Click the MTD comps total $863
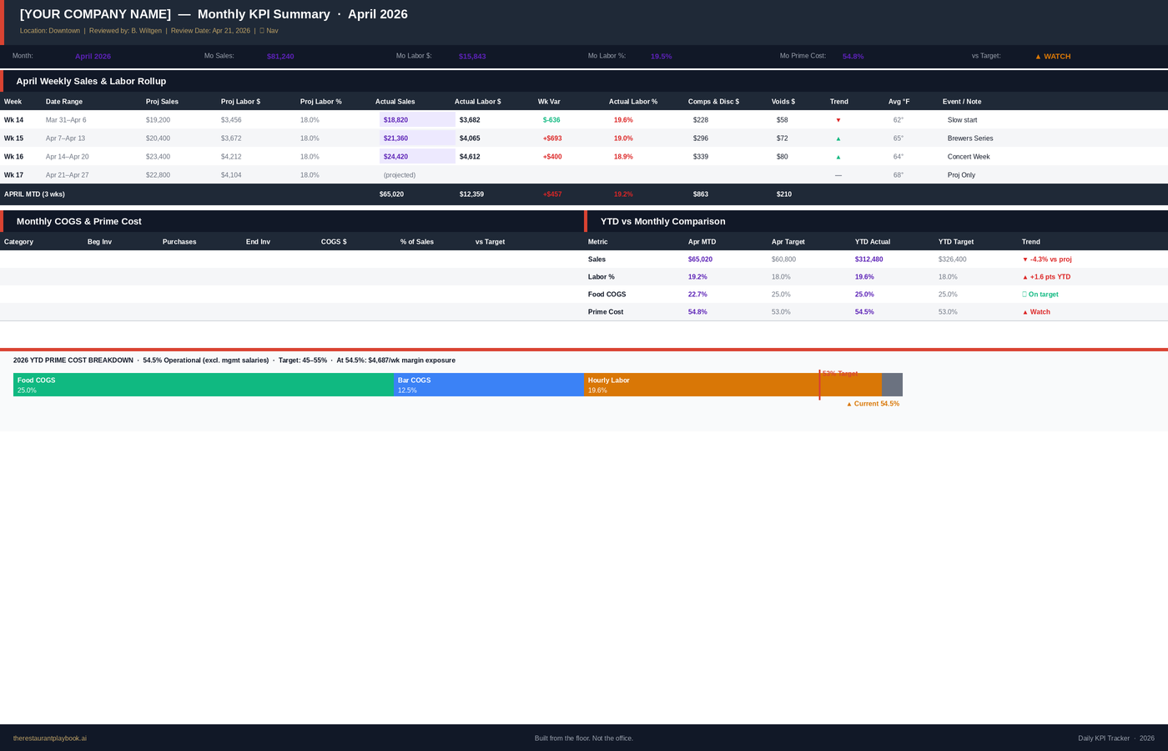Screen dimensions: 1168x751 click(701, 194)
